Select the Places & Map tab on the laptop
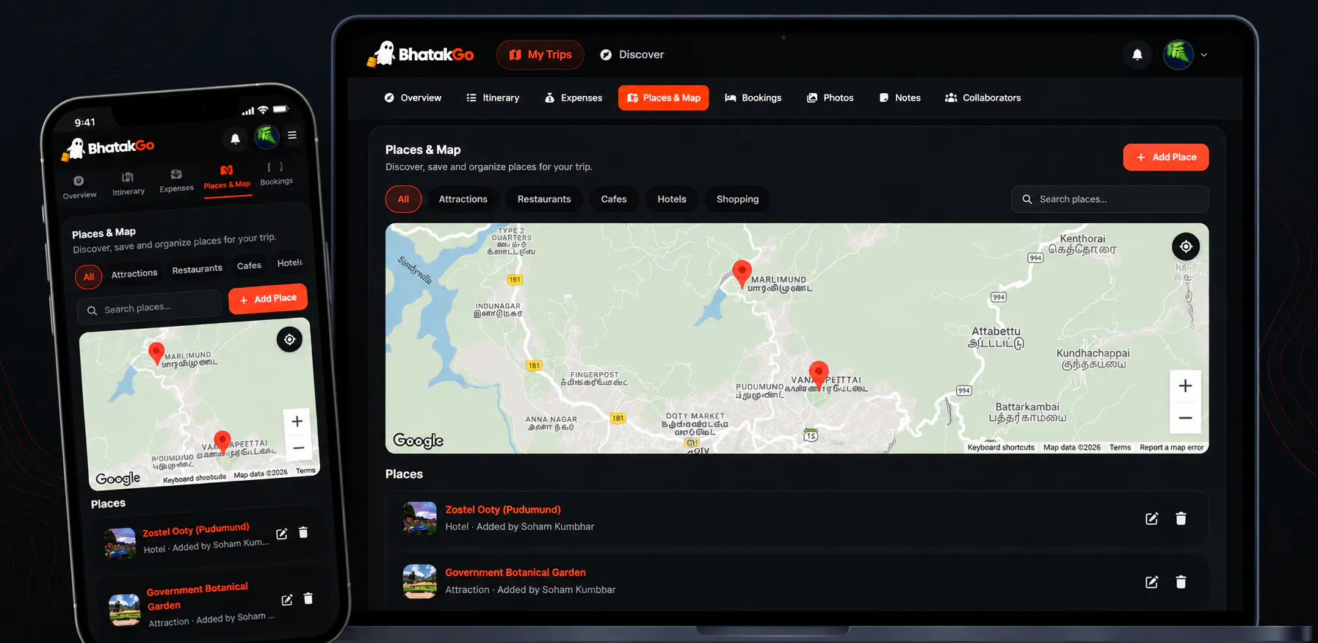 point(664,98)
